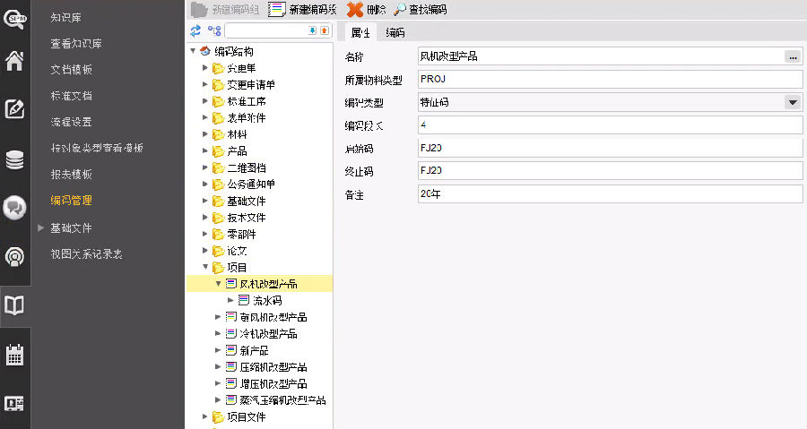807x429 pixels.
Task: Click the folder icon beside 材料
Action: point(218,134)
